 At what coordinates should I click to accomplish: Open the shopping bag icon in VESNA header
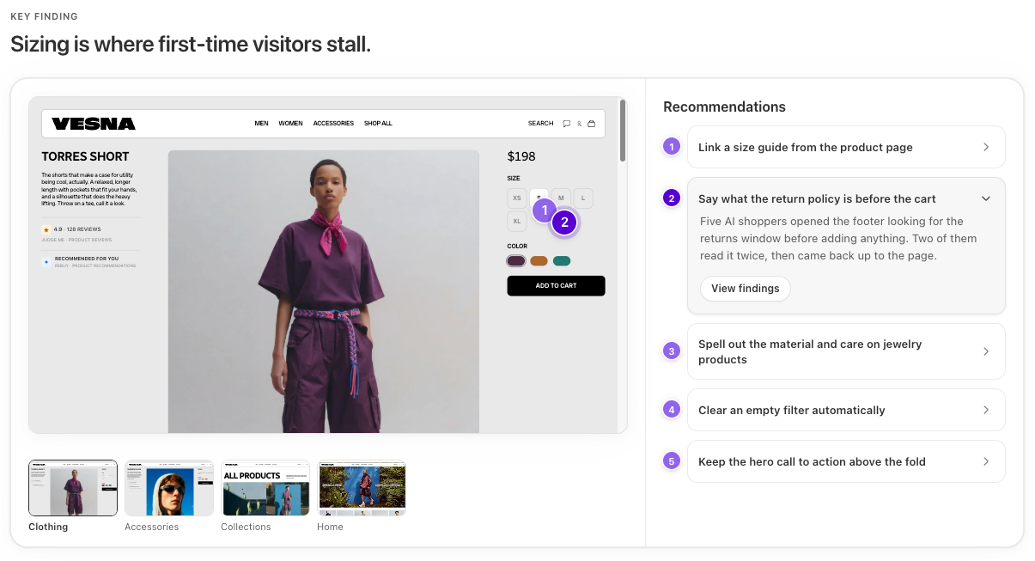591,124
